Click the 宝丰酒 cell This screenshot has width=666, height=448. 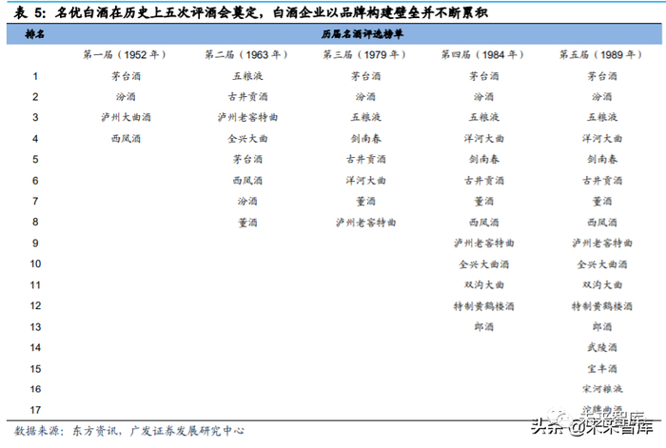(602, 369)
